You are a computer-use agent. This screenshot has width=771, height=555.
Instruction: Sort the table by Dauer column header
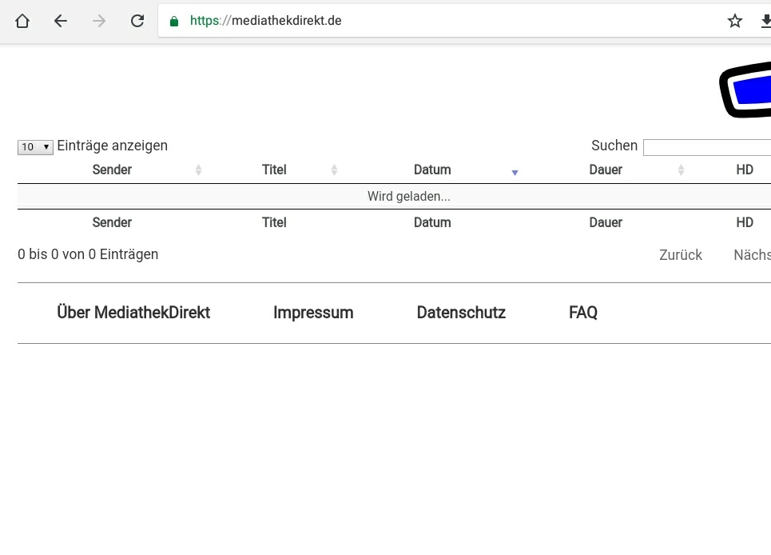(x=606, y=170)
